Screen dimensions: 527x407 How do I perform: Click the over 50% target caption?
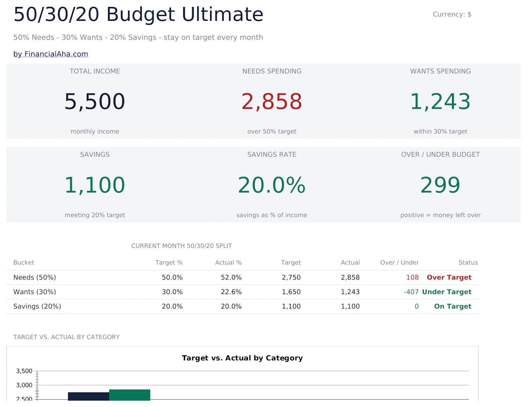tap(272, 131)
